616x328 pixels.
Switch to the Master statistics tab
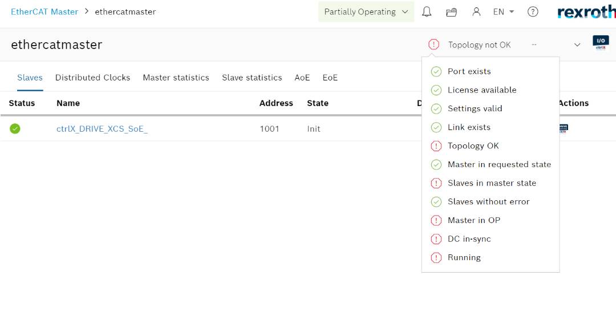(x=176, y=78)
